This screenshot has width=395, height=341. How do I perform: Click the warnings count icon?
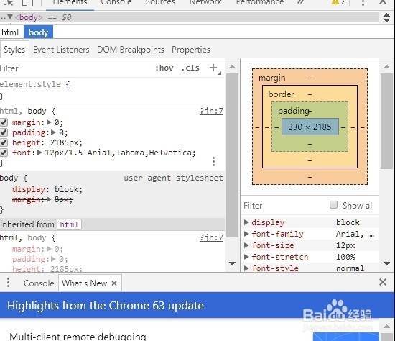[338, 2]
